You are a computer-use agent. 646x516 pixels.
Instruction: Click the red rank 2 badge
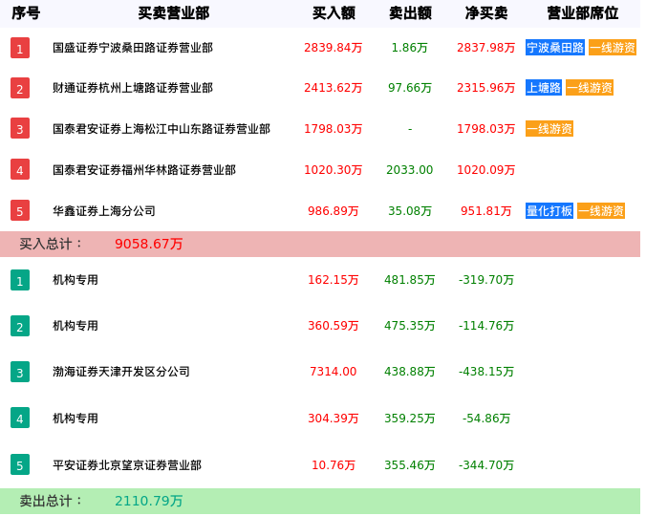coord(20,89)
